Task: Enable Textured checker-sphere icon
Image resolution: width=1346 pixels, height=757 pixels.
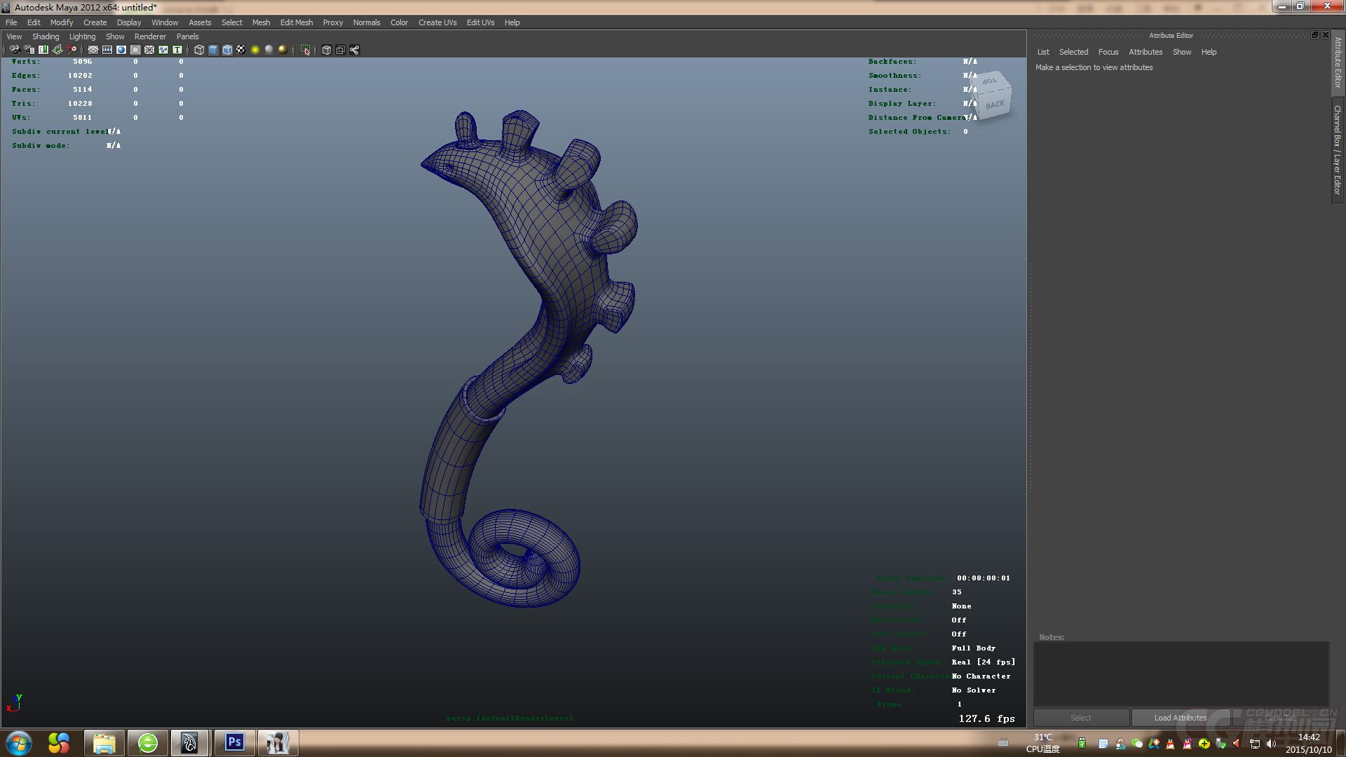Action: 241,50
